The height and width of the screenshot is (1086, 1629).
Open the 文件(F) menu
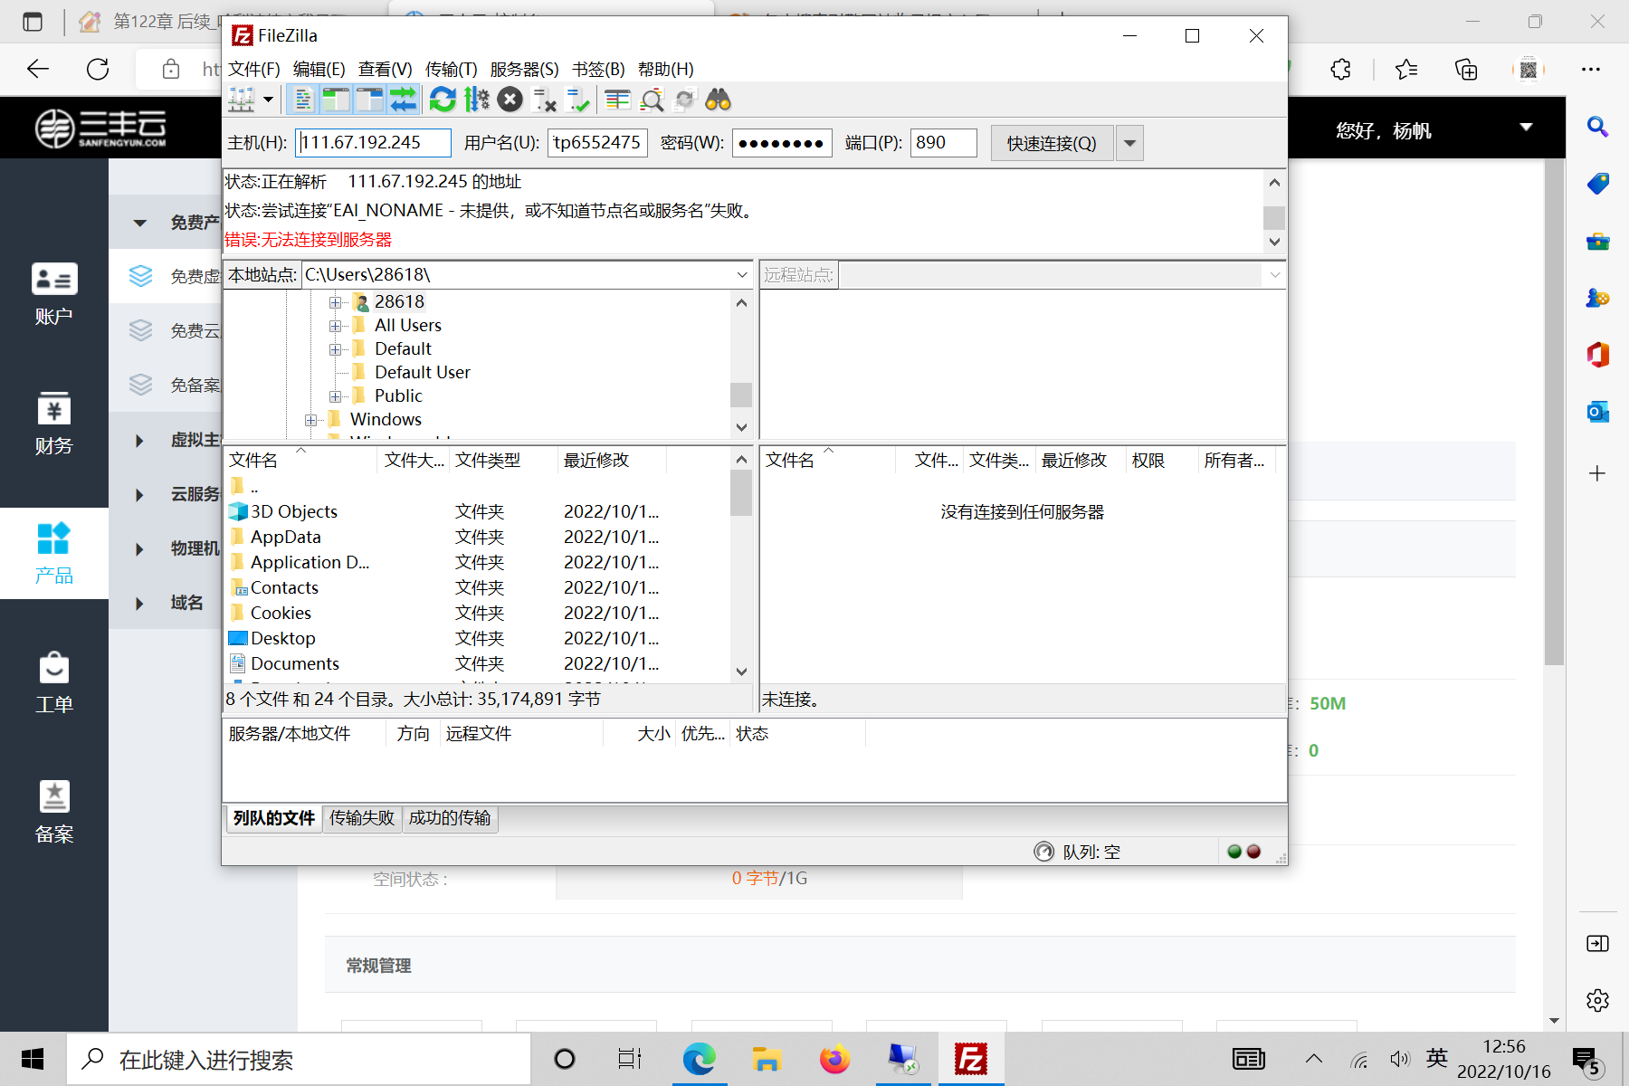(254, 69)
